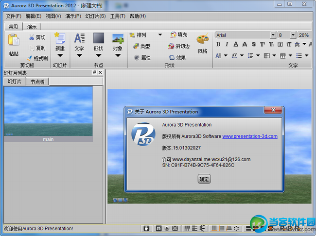The width and height of the screenshot is (316, 236).
Task: Click the bullet list icon
Action: [299, 55]
